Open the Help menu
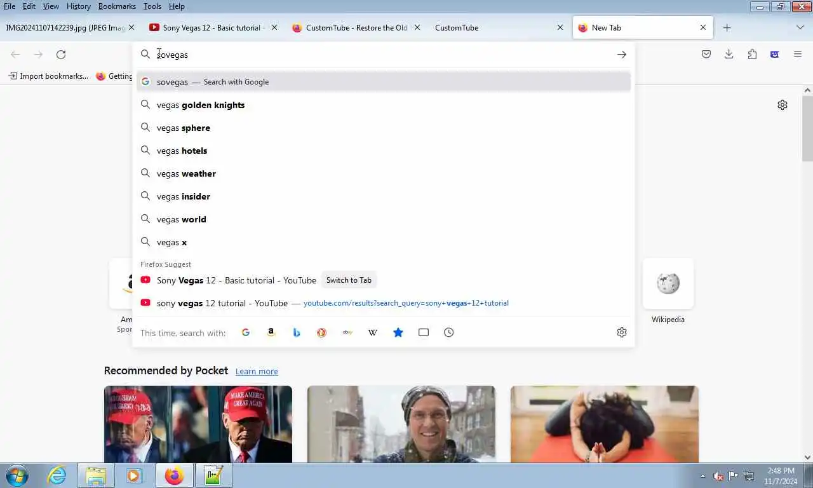 click(177, 6)
